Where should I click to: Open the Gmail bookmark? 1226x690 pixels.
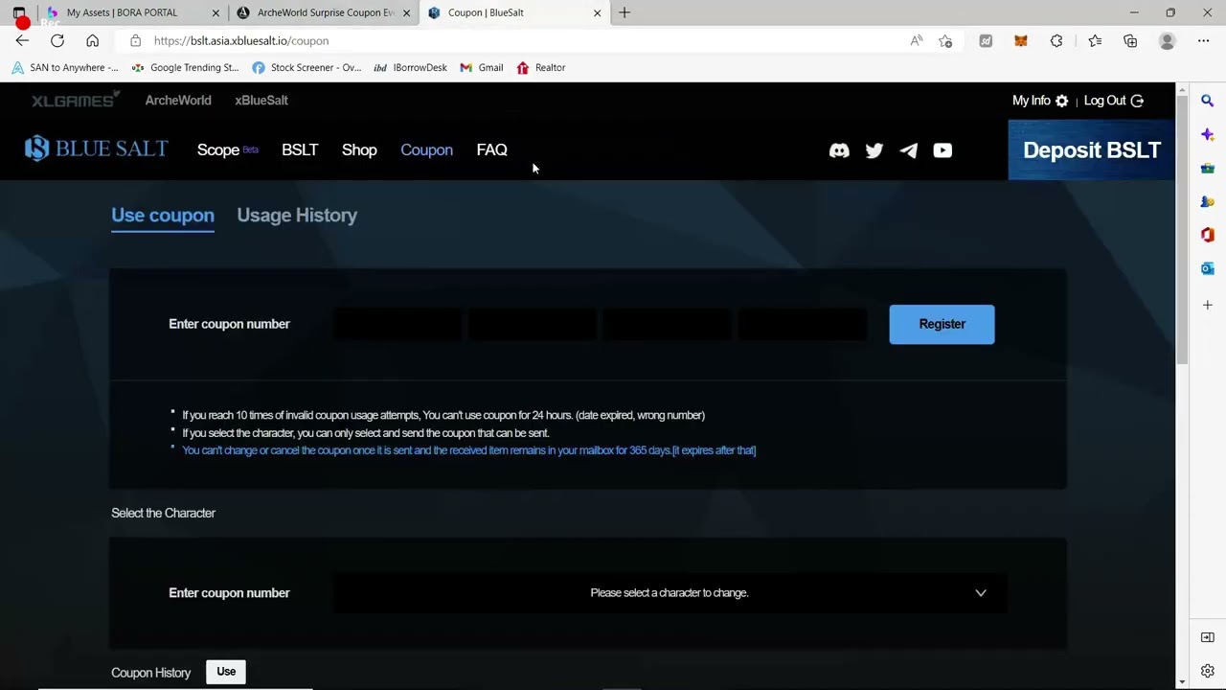tap(482, 67)
